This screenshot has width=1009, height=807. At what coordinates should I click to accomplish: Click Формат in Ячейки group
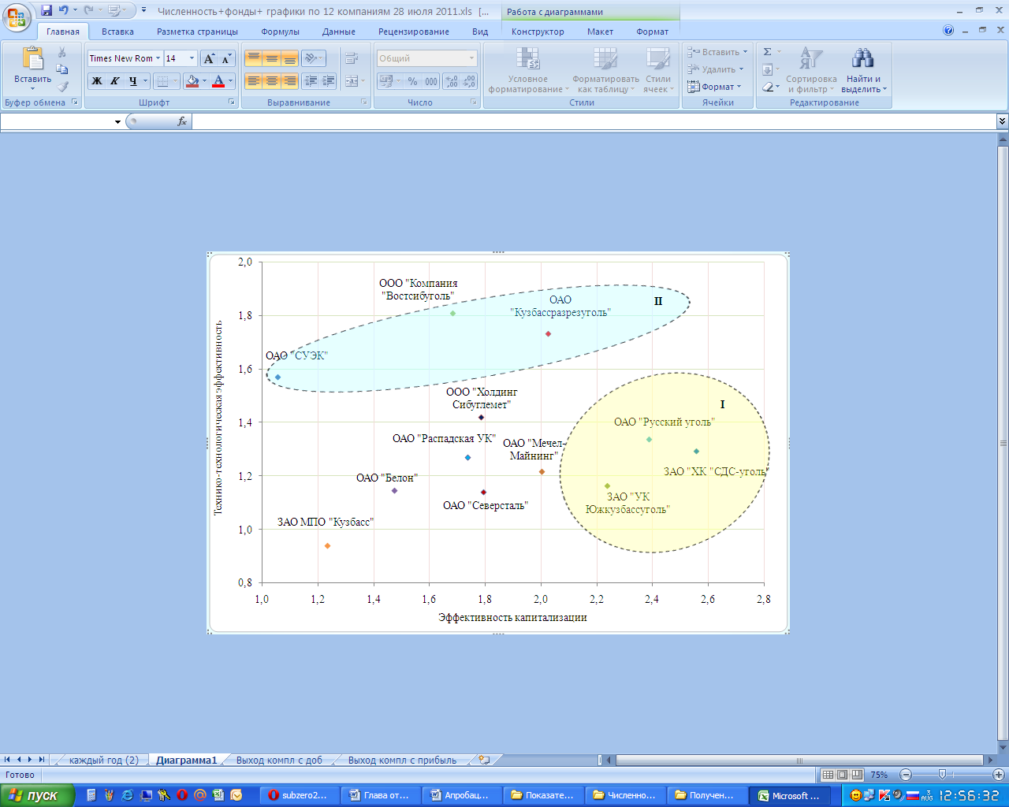[x=714, y=87]
